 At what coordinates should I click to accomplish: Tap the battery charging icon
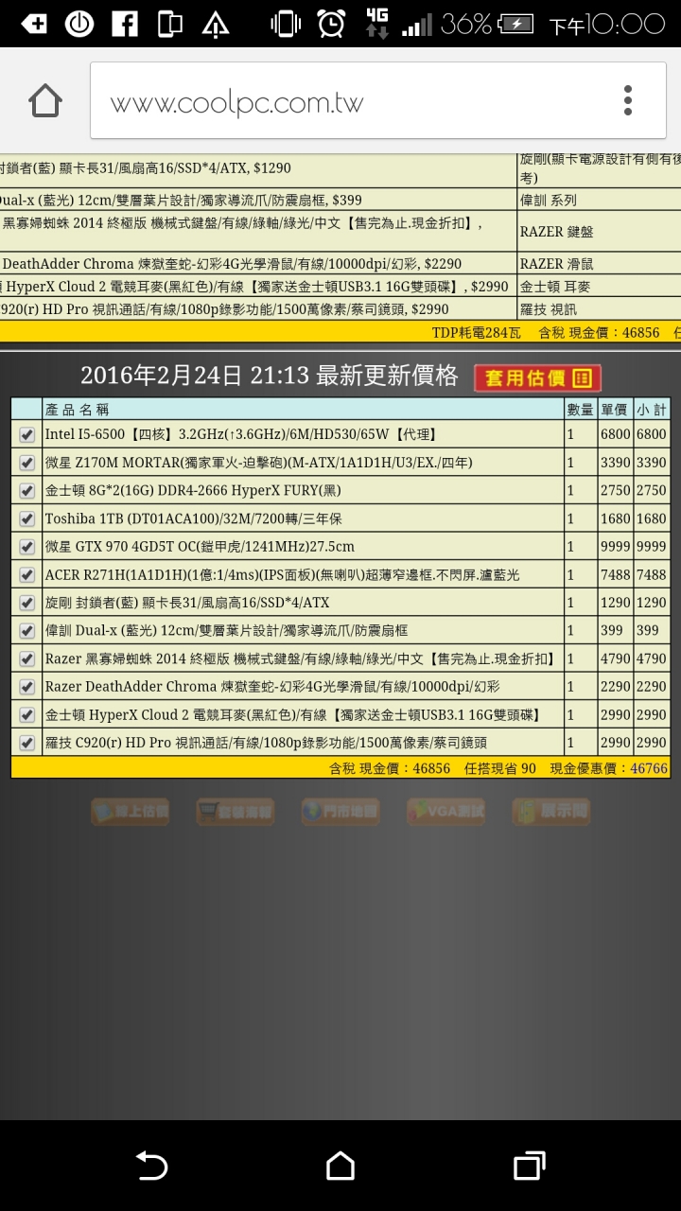516,24
